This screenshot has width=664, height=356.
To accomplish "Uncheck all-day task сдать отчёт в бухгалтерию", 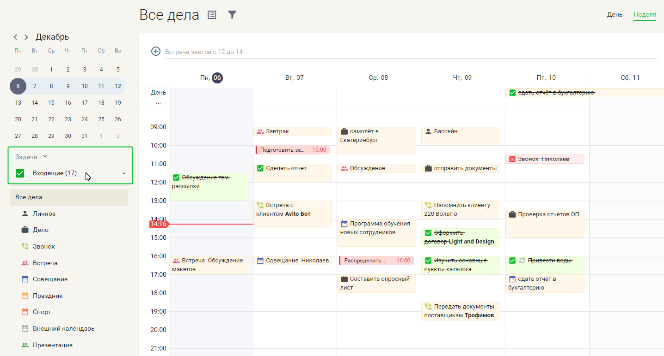I will tap(512, 93).
